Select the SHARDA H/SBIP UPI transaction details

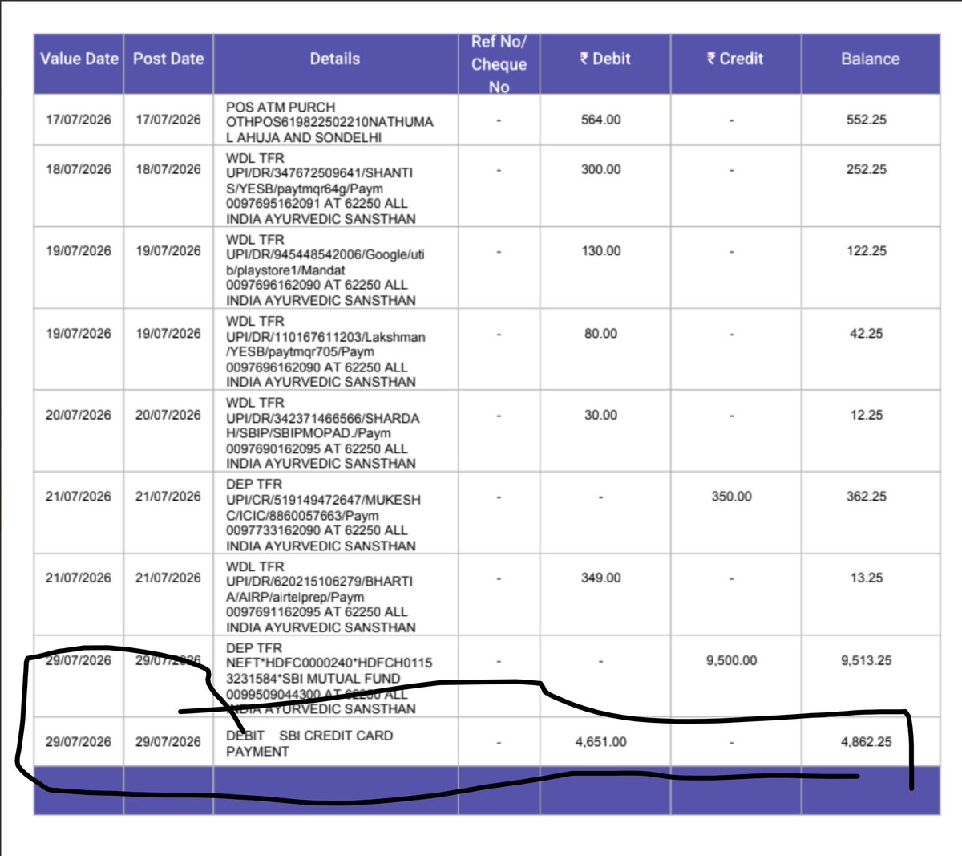pyautogui.click(x=322, y=433)
